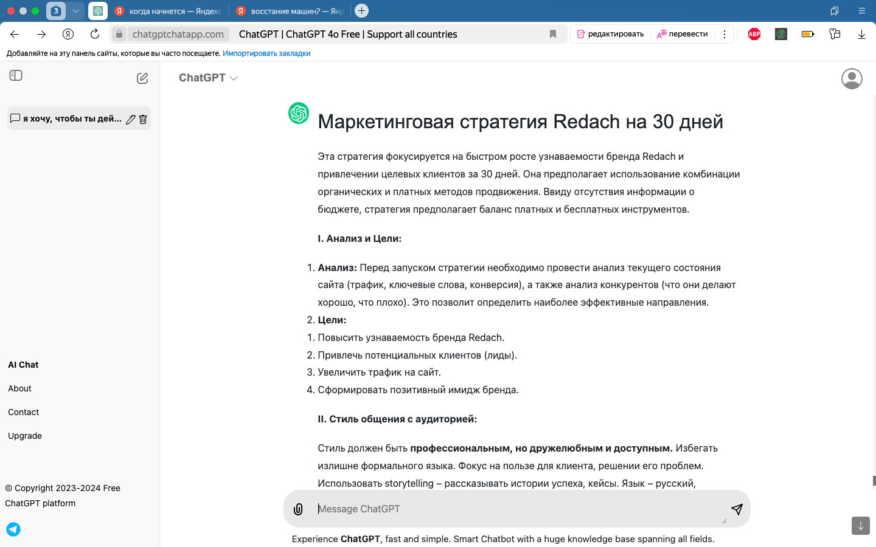
Task: Jump to bottom with the down arrow button
Action: pos(861,526)
